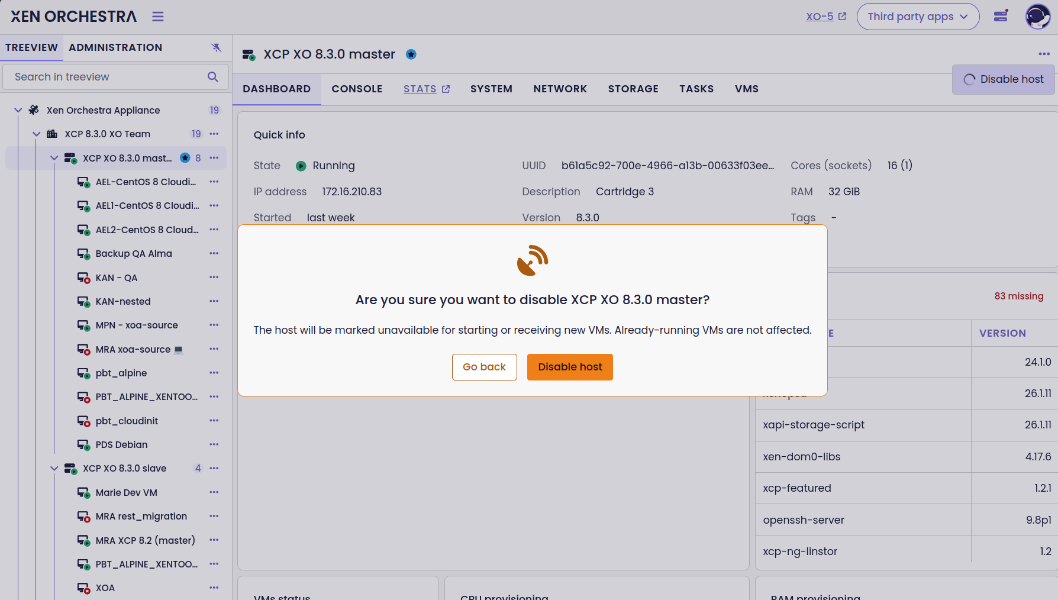
Task: Open the Storage tab
Action: [633, 89]
